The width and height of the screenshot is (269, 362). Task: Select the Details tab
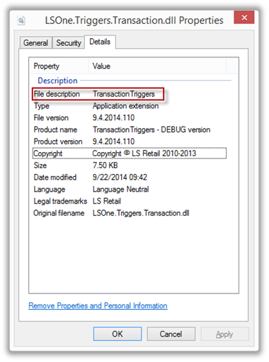[100, 42]
